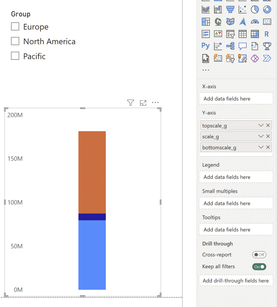Check the Europe checkbox
This screenshot has width=277, height=307.
15,26
